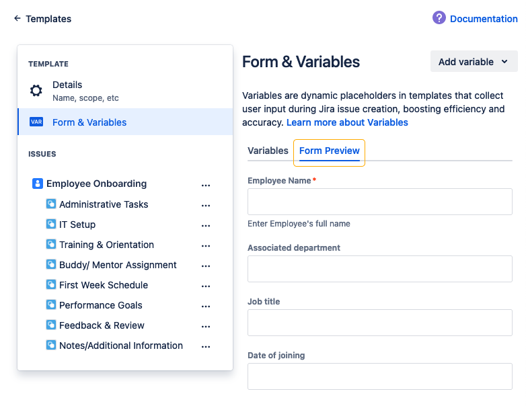
Task: Click the Details gear icon
Action: (x=36, y=91)
